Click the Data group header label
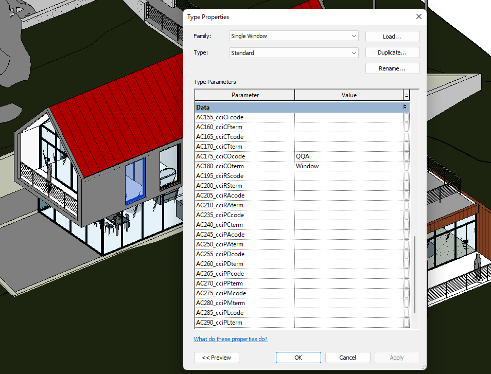 [203, 108]
